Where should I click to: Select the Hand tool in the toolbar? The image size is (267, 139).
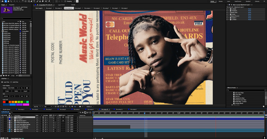click(x=8, y=1)
